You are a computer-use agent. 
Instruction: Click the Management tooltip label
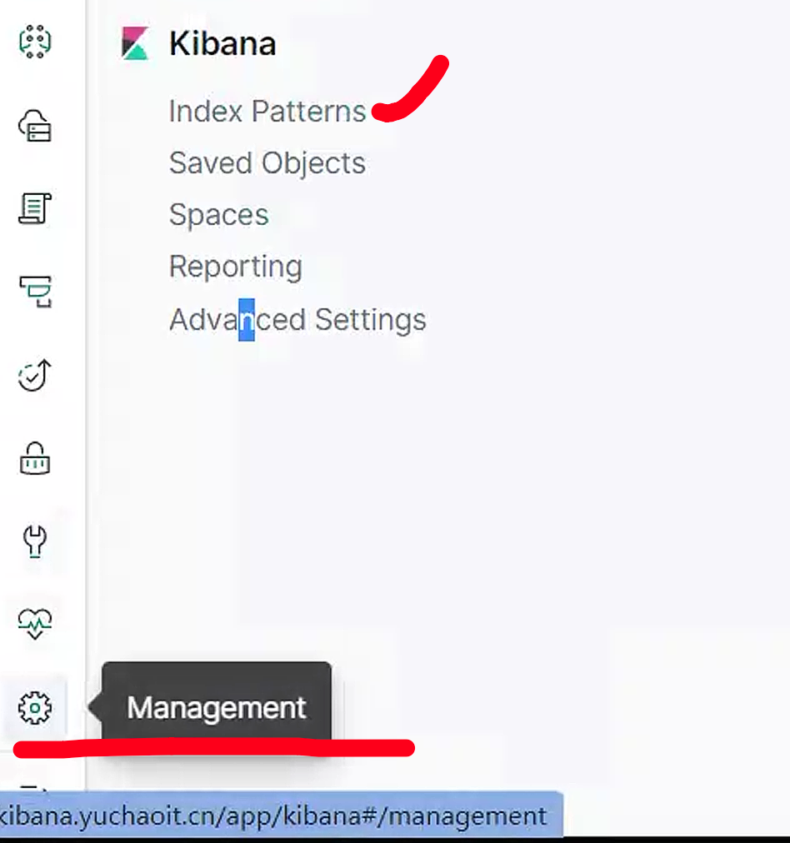coord(217,708)
